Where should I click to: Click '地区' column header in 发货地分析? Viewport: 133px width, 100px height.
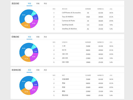tap(63, 75)
